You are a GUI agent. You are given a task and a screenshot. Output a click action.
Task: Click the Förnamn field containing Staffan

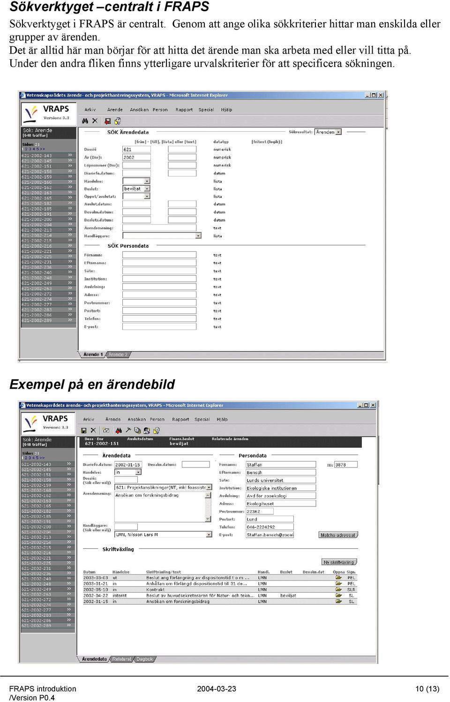click(x=281, y=465)
